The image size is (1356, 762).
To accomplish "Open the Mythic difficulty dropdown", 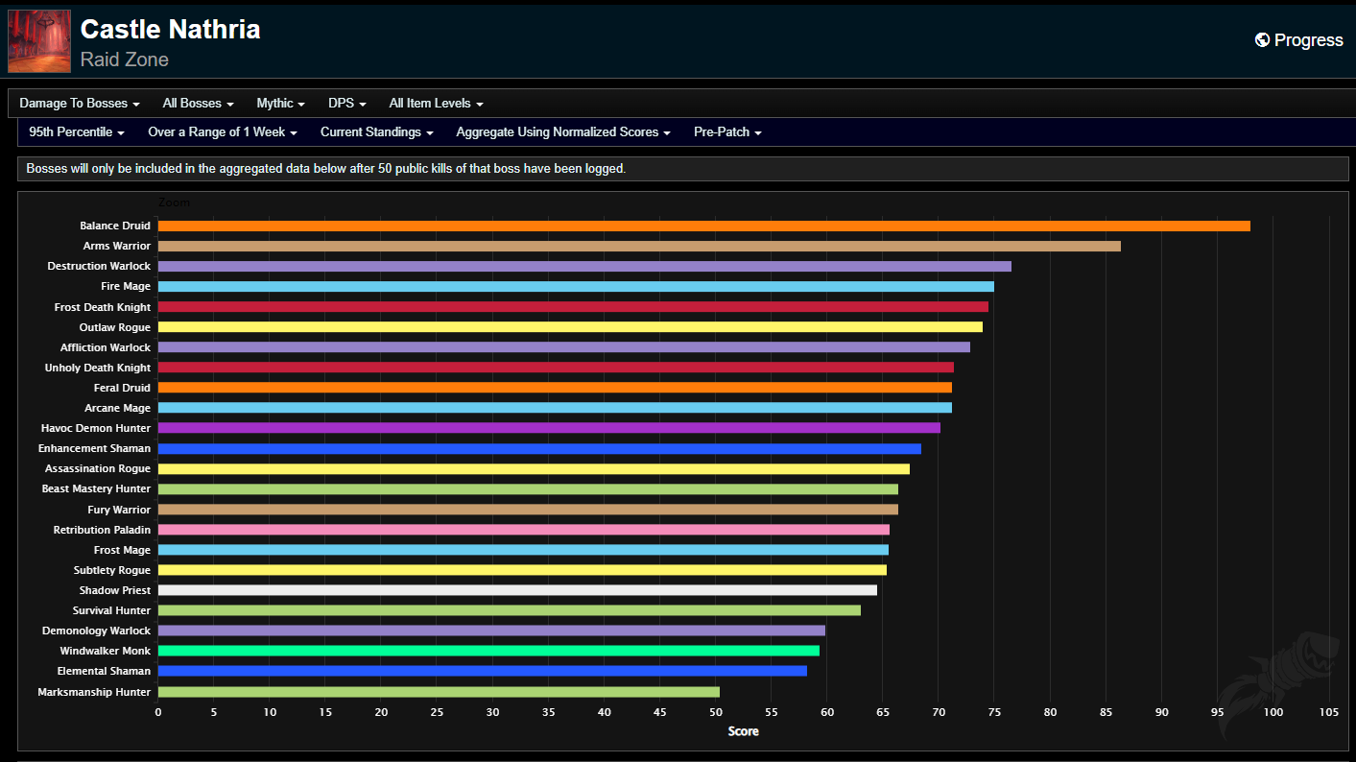I will pos(281,103).
